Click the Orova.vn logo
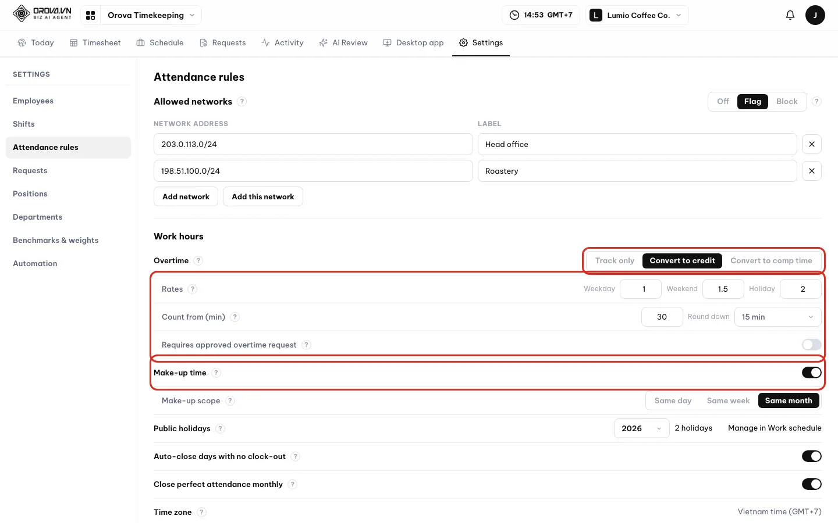This screenshot has width=838, height=523. (42, 13)
